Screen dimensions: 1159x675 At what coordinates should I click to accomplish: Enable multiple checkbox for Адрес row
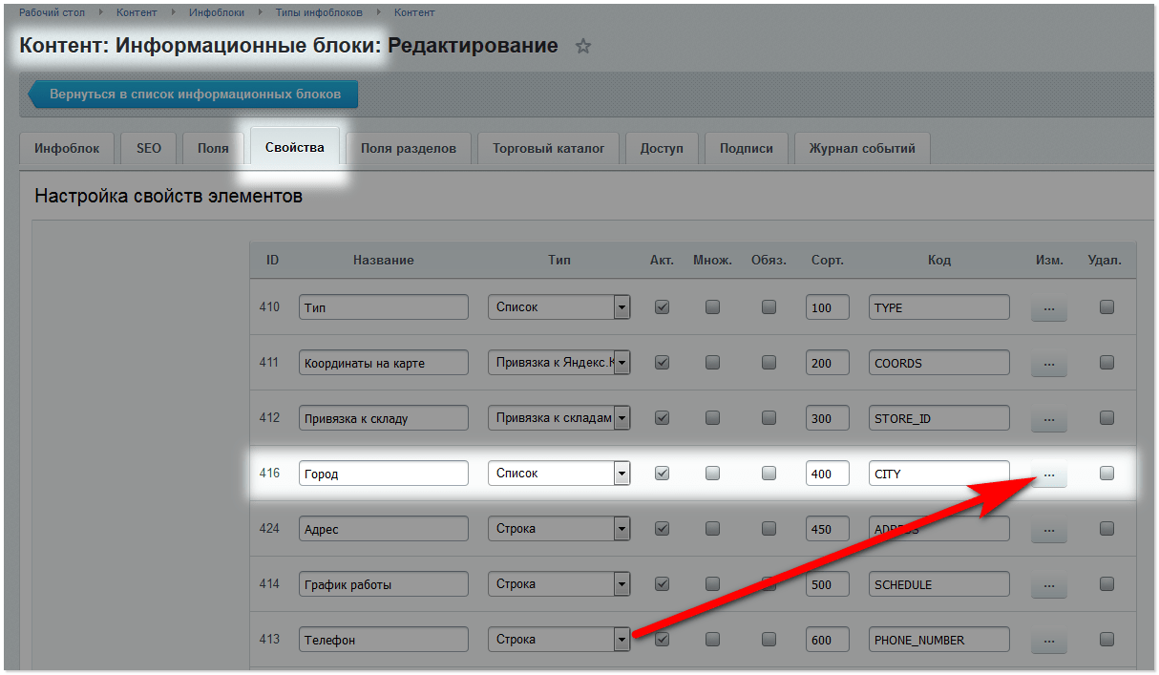pos(712,528)
